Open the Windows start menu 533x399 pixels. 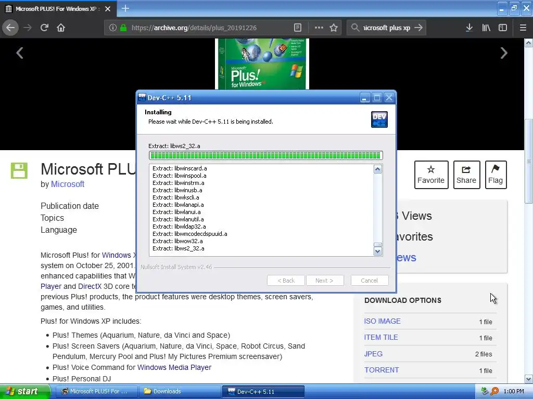(25, 392)
